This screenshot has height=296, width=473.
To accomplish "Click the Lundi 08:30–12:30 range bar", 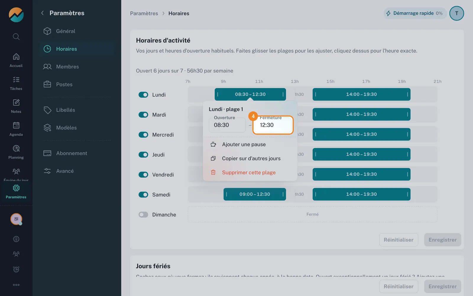I will point(250,94).
